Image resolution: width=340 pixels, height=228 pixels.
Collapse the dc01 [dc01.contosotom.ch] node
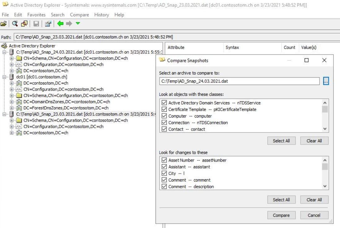tap(4, 77)
